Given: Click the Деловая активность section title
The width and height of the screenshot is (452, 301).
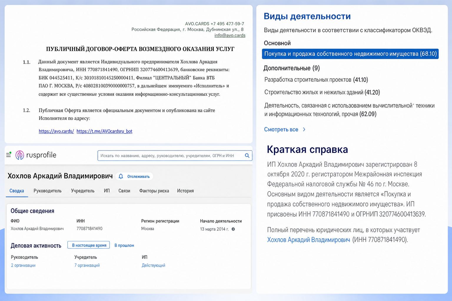Looking at the screenshot, I should (x=36, y=245).
